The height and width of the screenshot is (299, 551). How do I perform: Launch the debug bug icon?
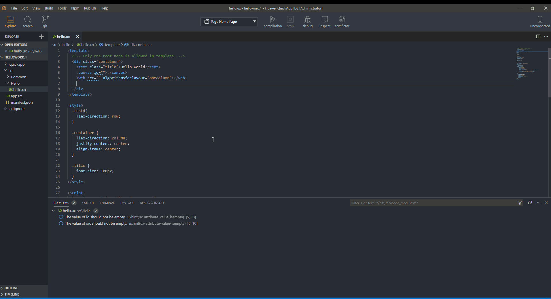tap(308, 19)
